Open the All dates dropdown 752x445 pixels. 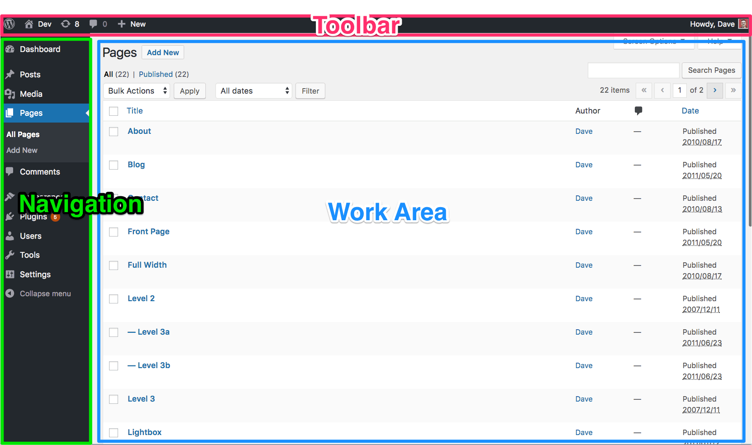pos(254,91)
